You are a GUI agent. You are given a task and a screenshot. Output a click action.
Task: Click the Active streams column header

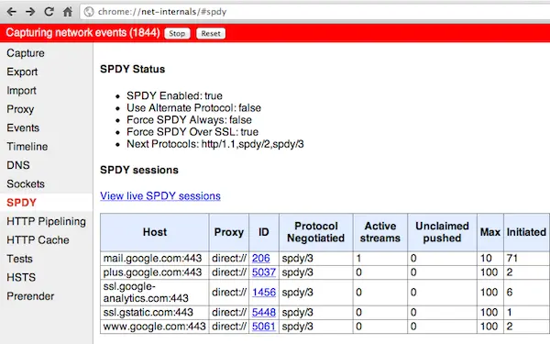pos(380,232)
